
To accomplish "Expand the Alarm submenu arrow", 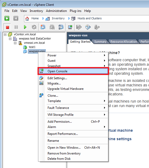I will coord(105,127).
